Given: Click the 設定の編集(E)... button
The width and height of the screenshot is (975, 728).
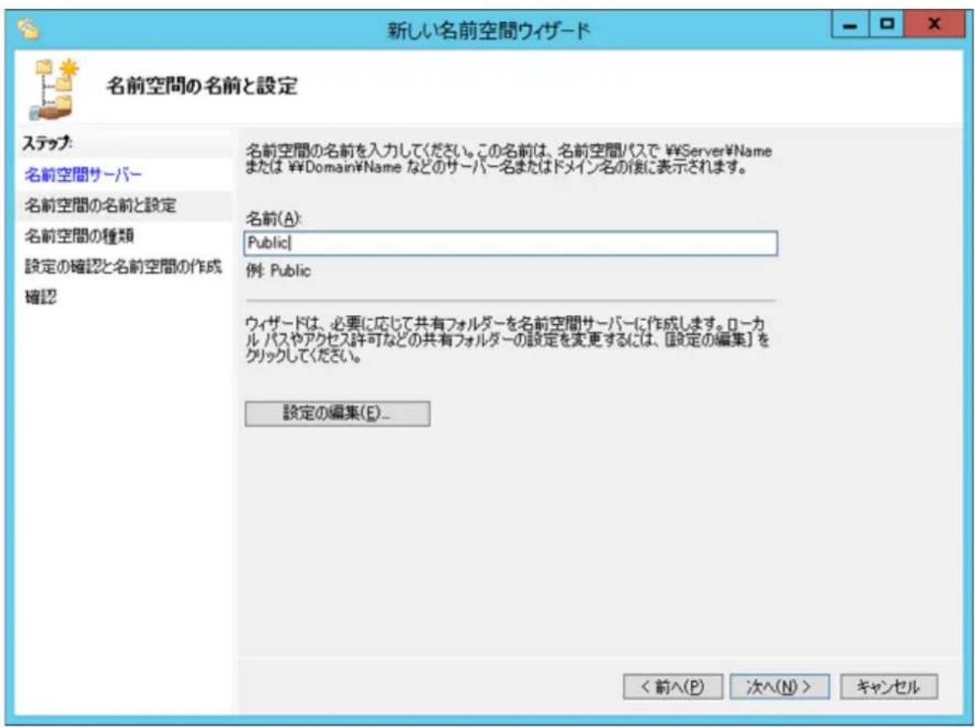Looking at the screenshot, I should tap(337, 414).
